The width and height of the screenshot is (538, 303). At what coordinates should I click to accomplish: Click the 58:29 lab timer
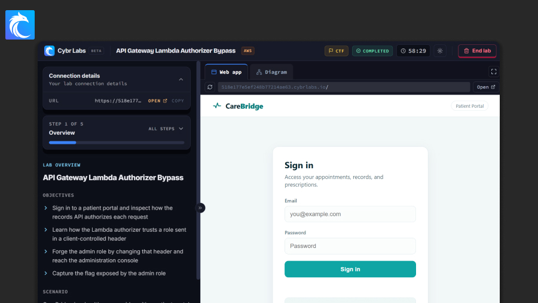413,51
